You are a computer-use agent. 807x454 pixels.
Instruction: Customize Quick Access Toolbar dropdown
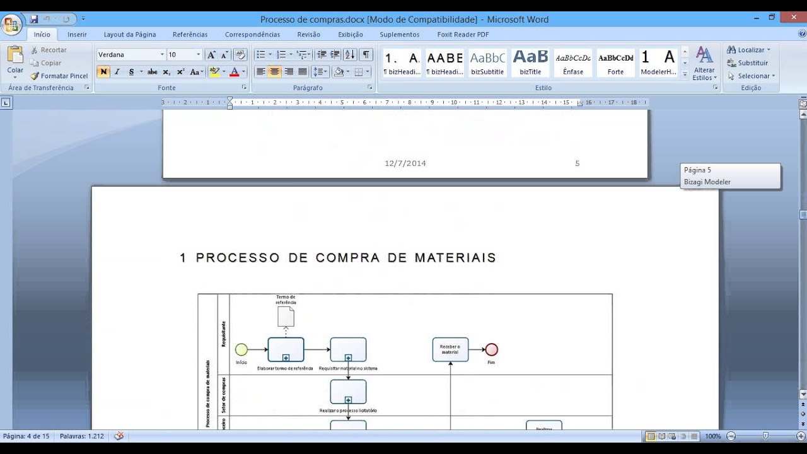[84, 19]
